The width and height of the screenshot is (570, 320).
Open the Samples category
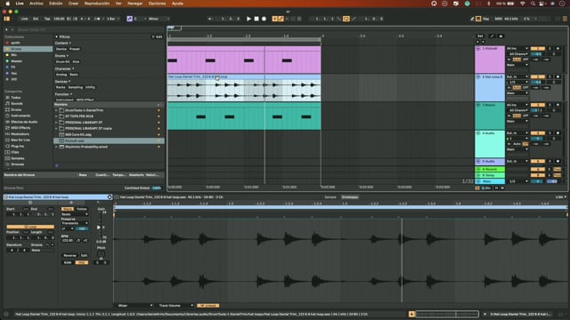coord(18,158)
